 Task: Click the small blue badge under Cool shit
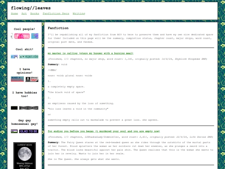pyautogui.click(x=14, y=57)
